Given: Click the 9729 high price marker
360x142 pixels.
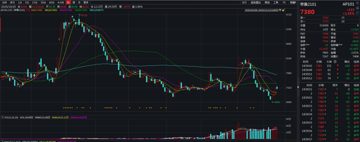Looking at the screenshot, I should pos(84,15).
